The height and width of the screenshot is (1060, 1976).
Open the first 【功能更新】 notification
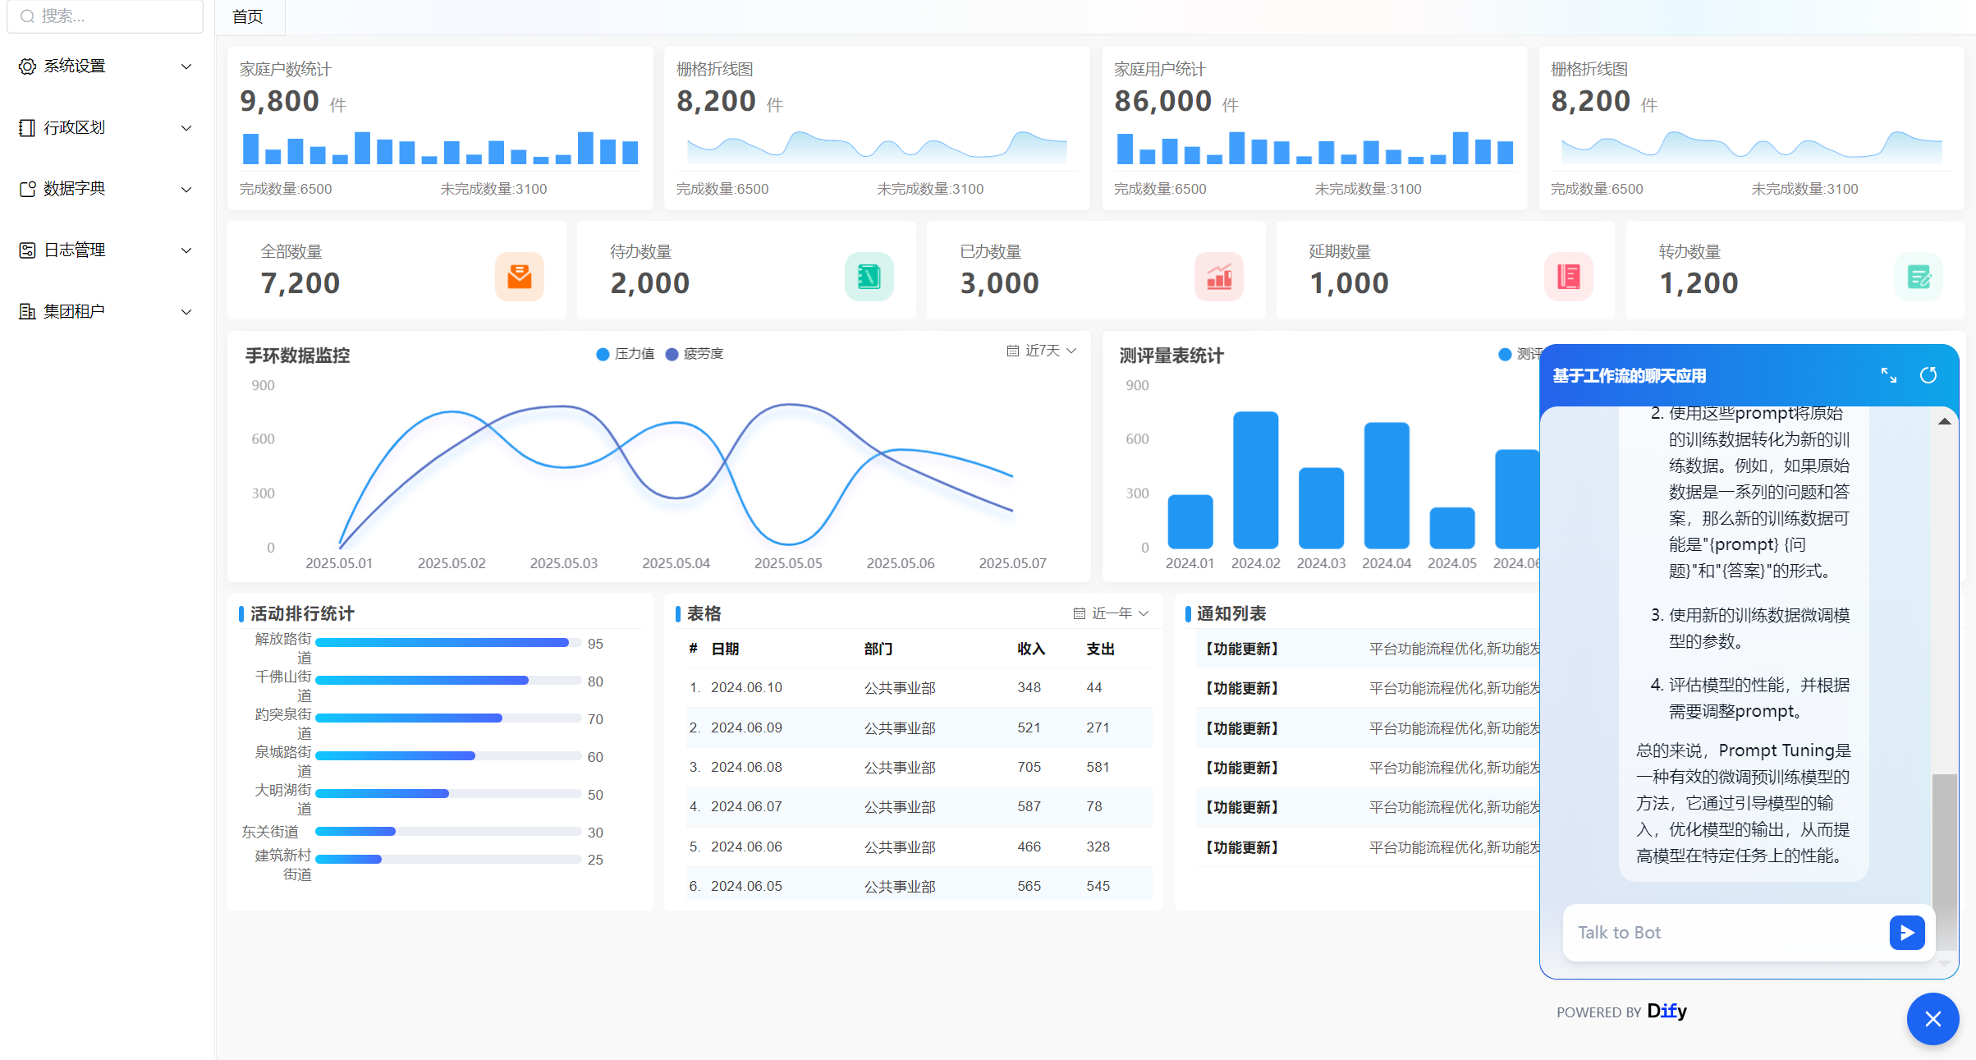pyautogui.click(x=1241, y=649)
